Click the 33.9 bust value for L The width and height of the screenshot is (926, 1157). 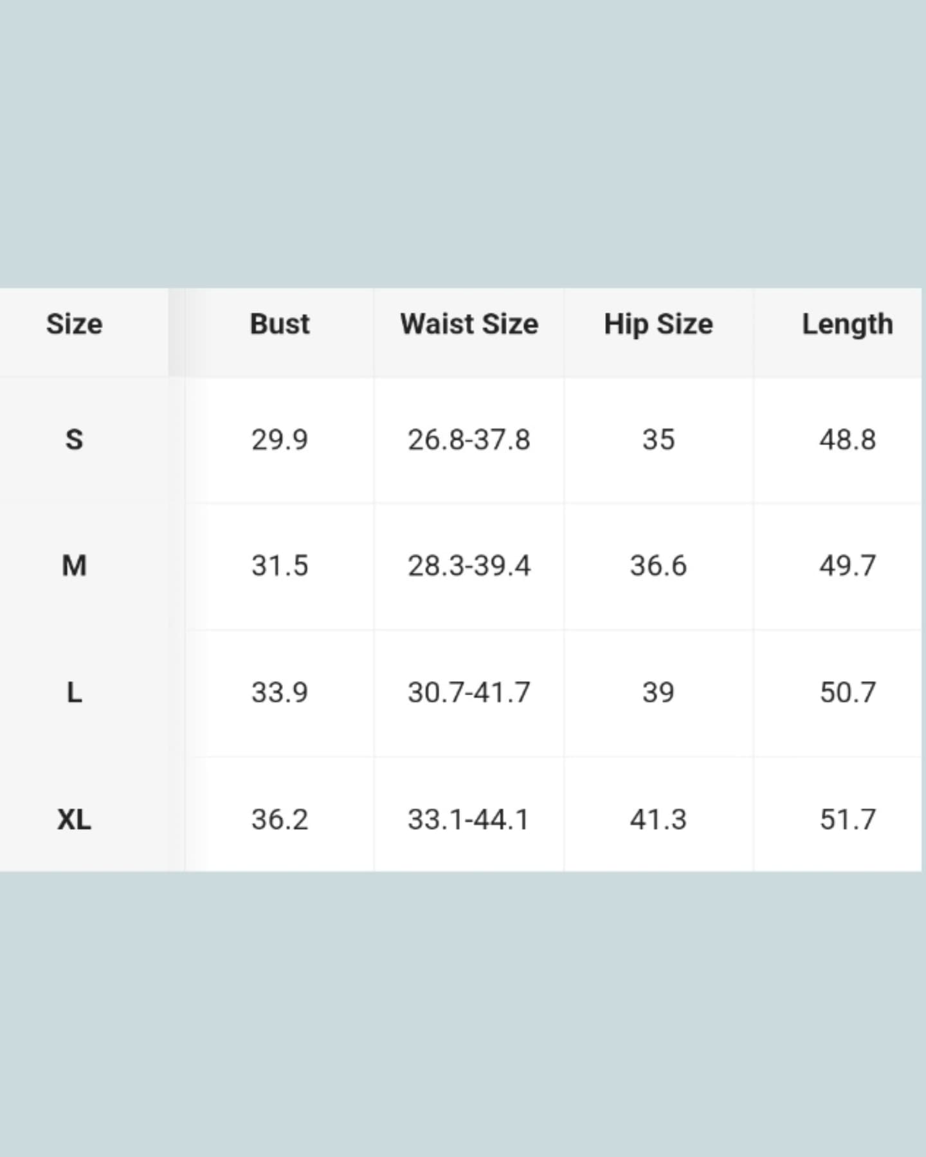pos(280,693)
